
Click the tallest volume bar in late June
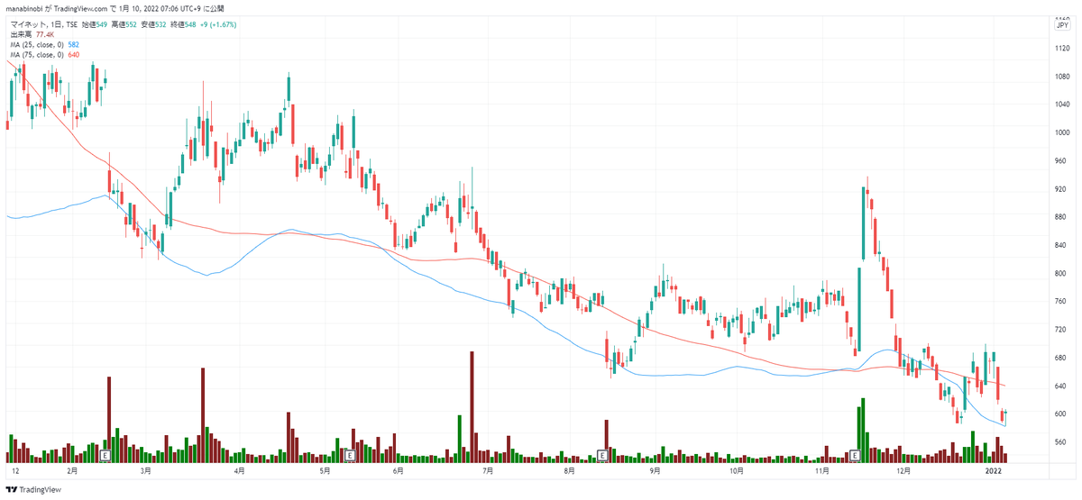point(472,407)
